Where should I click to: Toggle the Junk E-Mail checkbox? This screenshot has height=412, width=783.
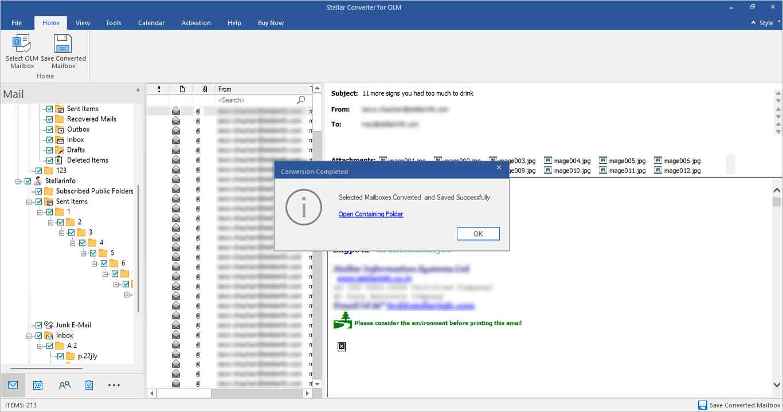click(38, 325)
